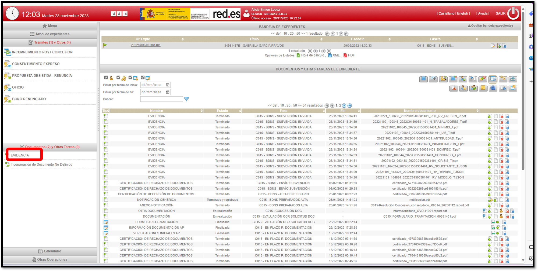This screenshot has height=271, width=538.
Task: Click the two users with green check icon
Action: [x=473, y=88]
